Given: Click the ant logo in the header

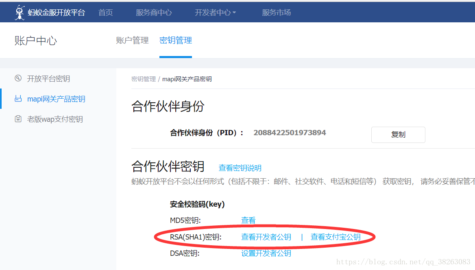Looking at the screenshot, I should coord(20,13).
